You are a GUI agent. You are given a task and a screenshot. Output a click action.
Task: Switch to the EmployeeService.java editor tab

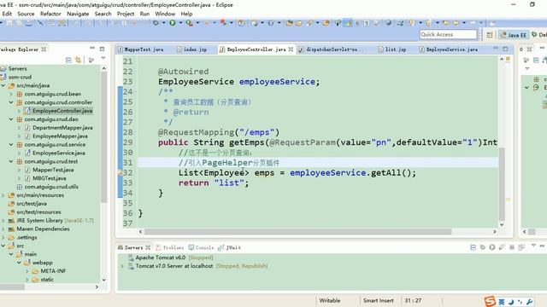pos(449,49)
